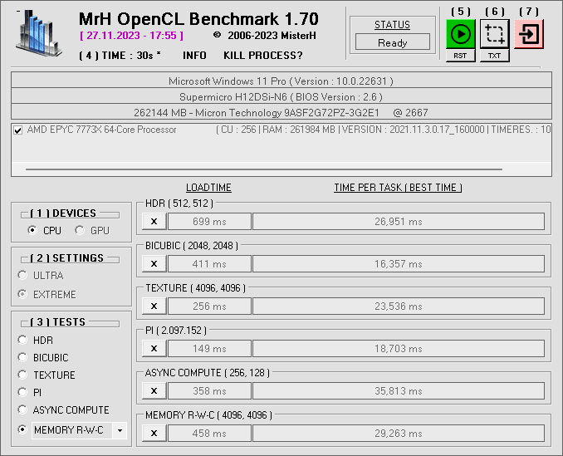
Task: Click Micron Technology memory info row
Action: (281, 112)
